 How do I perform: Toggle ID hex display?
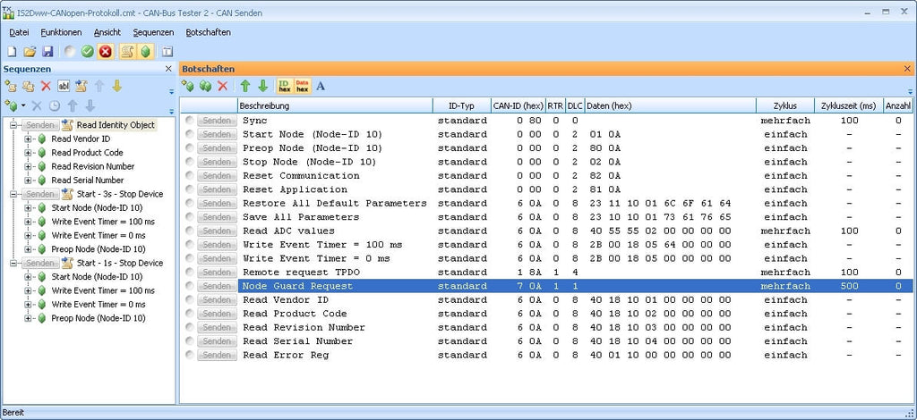[x=284, y=87]
